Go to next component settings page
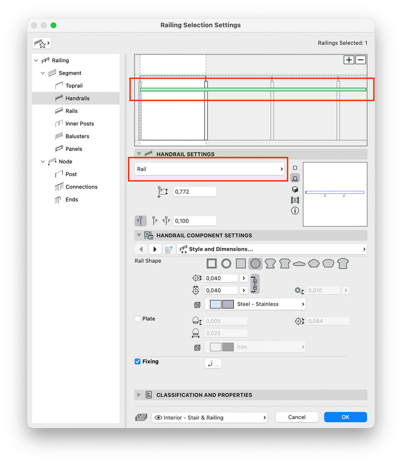The height and width of the screenshot is (464, 402). [155, 249]
